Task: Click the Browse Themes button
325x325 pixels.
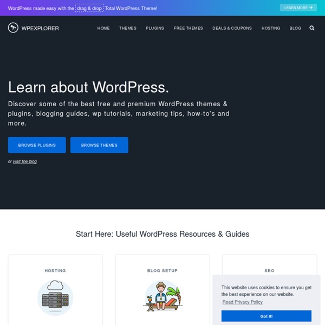Action: (x=99, y=145)
